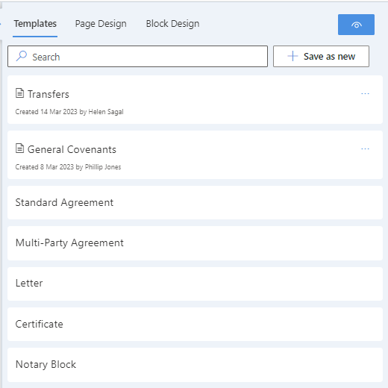388x388 pixels.
Task: Click the General Covenants document icon
Action: 19,148
